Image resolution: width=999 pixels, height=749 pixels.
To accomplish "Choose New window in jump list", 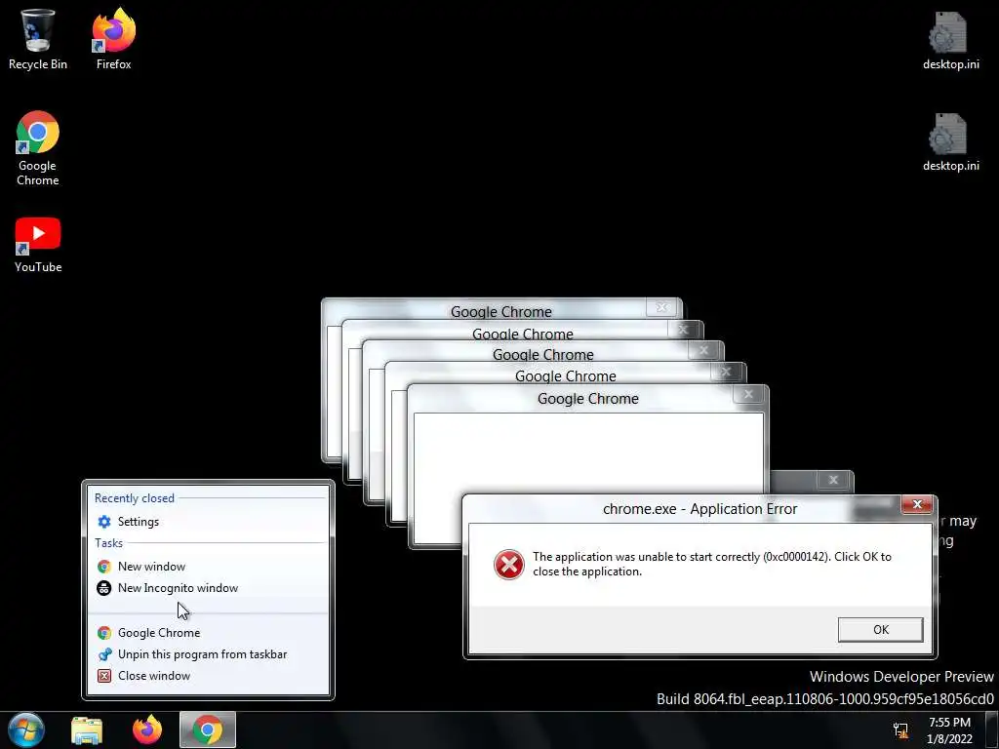I will click(208, 567).
